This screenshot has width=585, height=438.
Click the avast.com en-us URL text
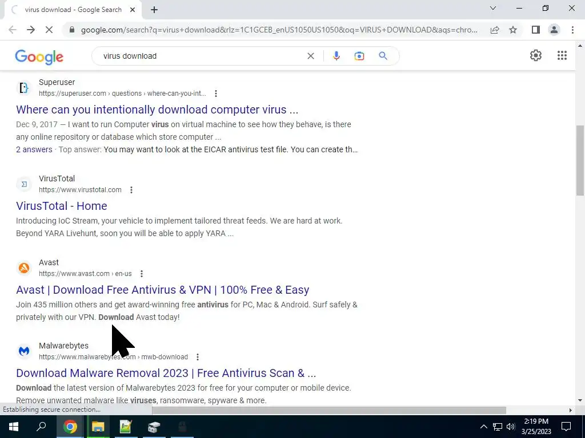[x=85, y=274]
